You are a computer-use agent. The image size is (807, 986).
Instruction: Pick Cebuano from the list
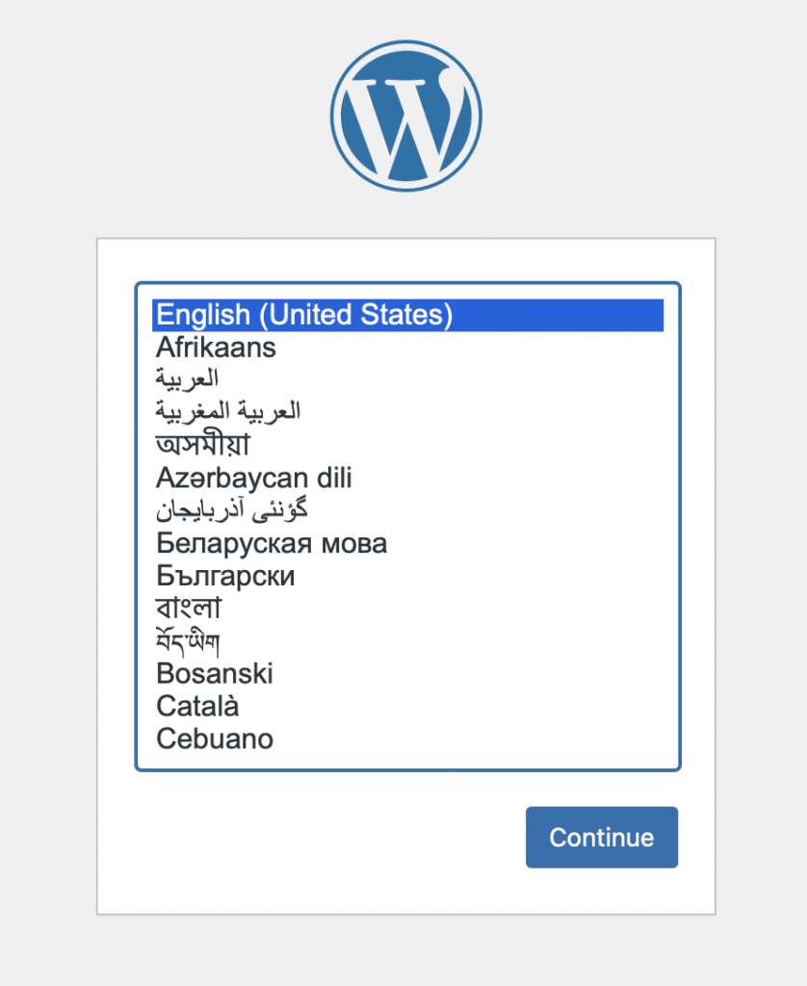407,739
